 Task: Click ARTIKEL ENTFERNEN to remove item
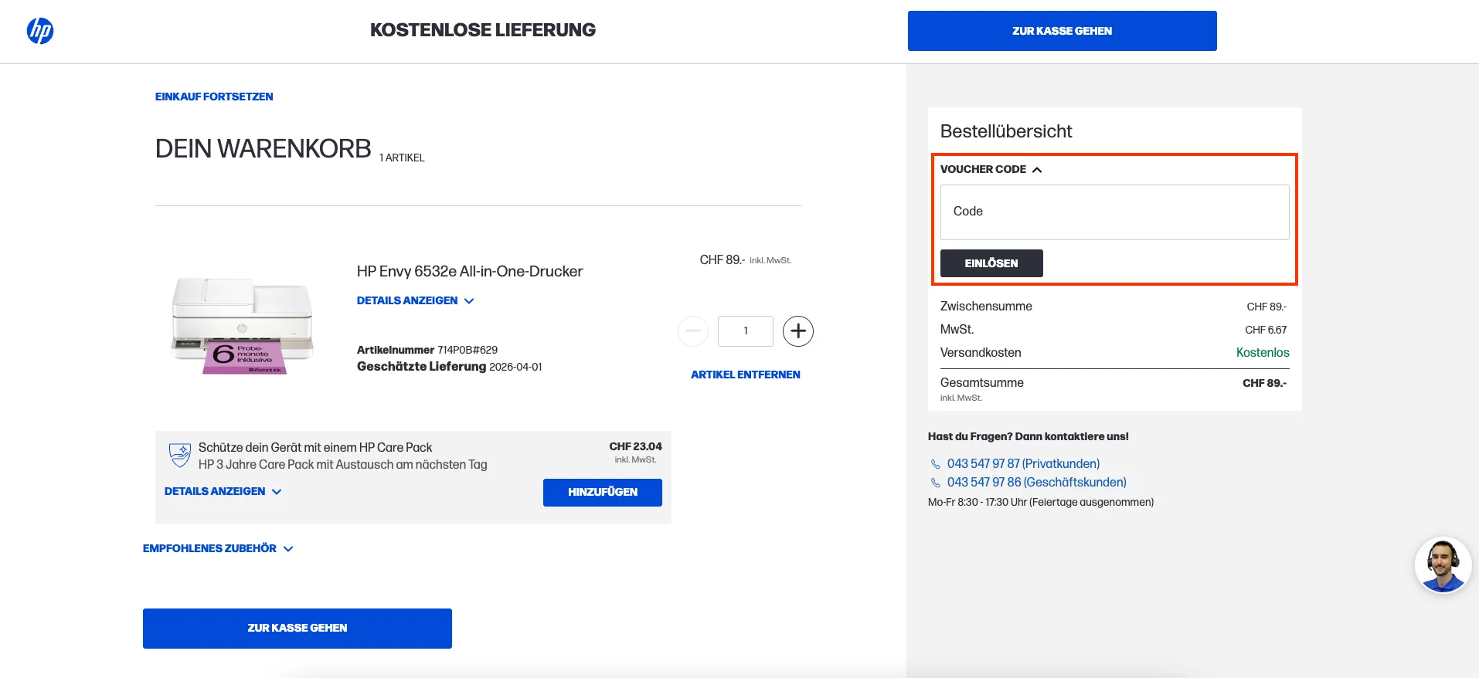745,375
